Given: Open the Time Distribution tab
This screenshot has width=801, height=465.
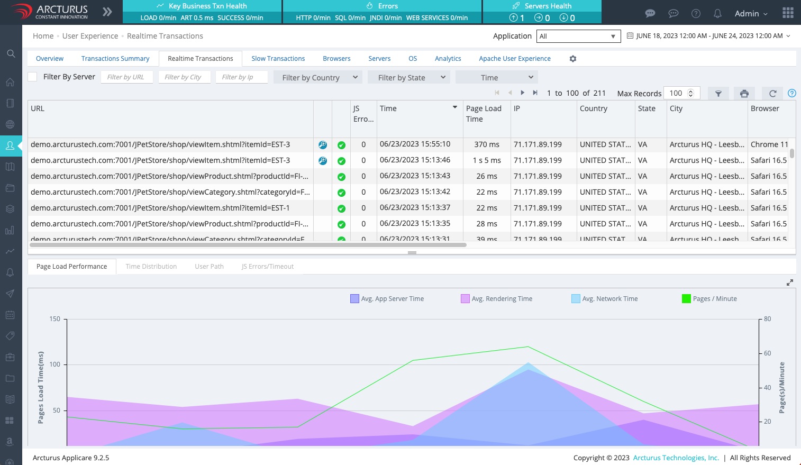Looking at the screenshot, I should pyautogui.click(x=151, y=267).
